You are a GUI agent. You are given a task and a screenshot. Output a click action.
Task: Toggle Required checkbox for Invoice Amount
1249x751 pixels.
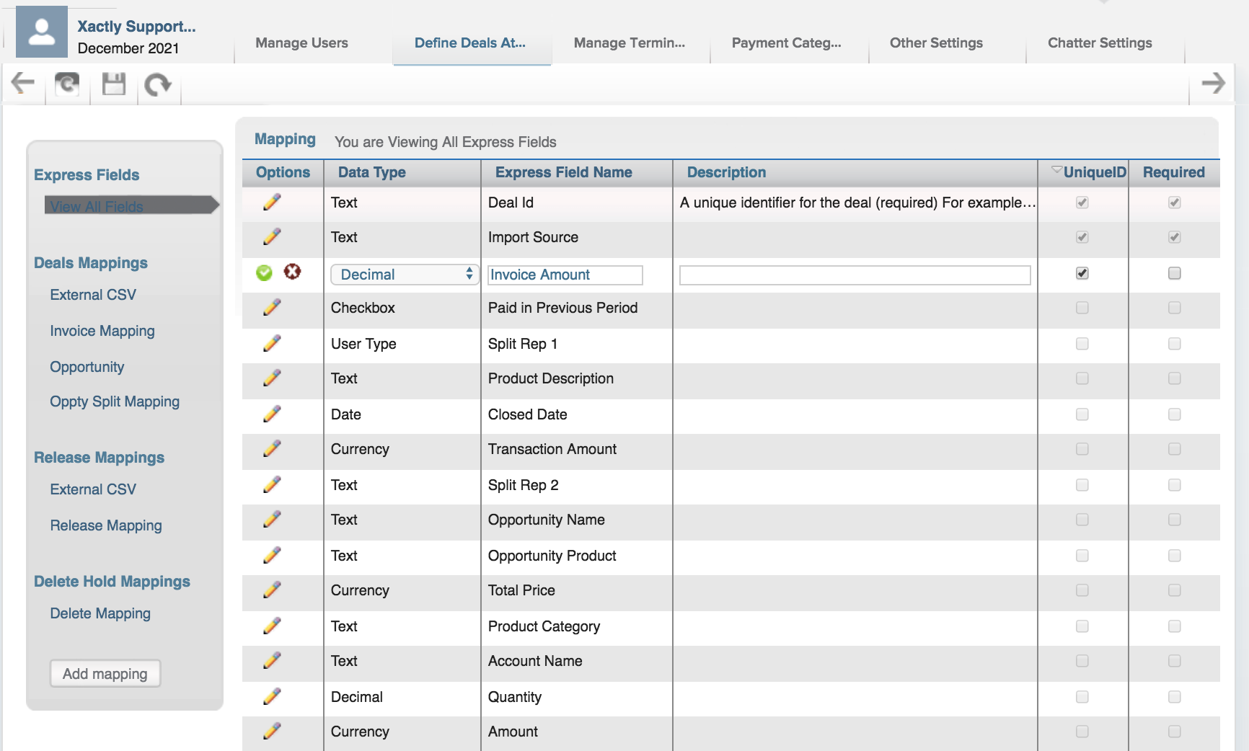tap(1175, 273)
